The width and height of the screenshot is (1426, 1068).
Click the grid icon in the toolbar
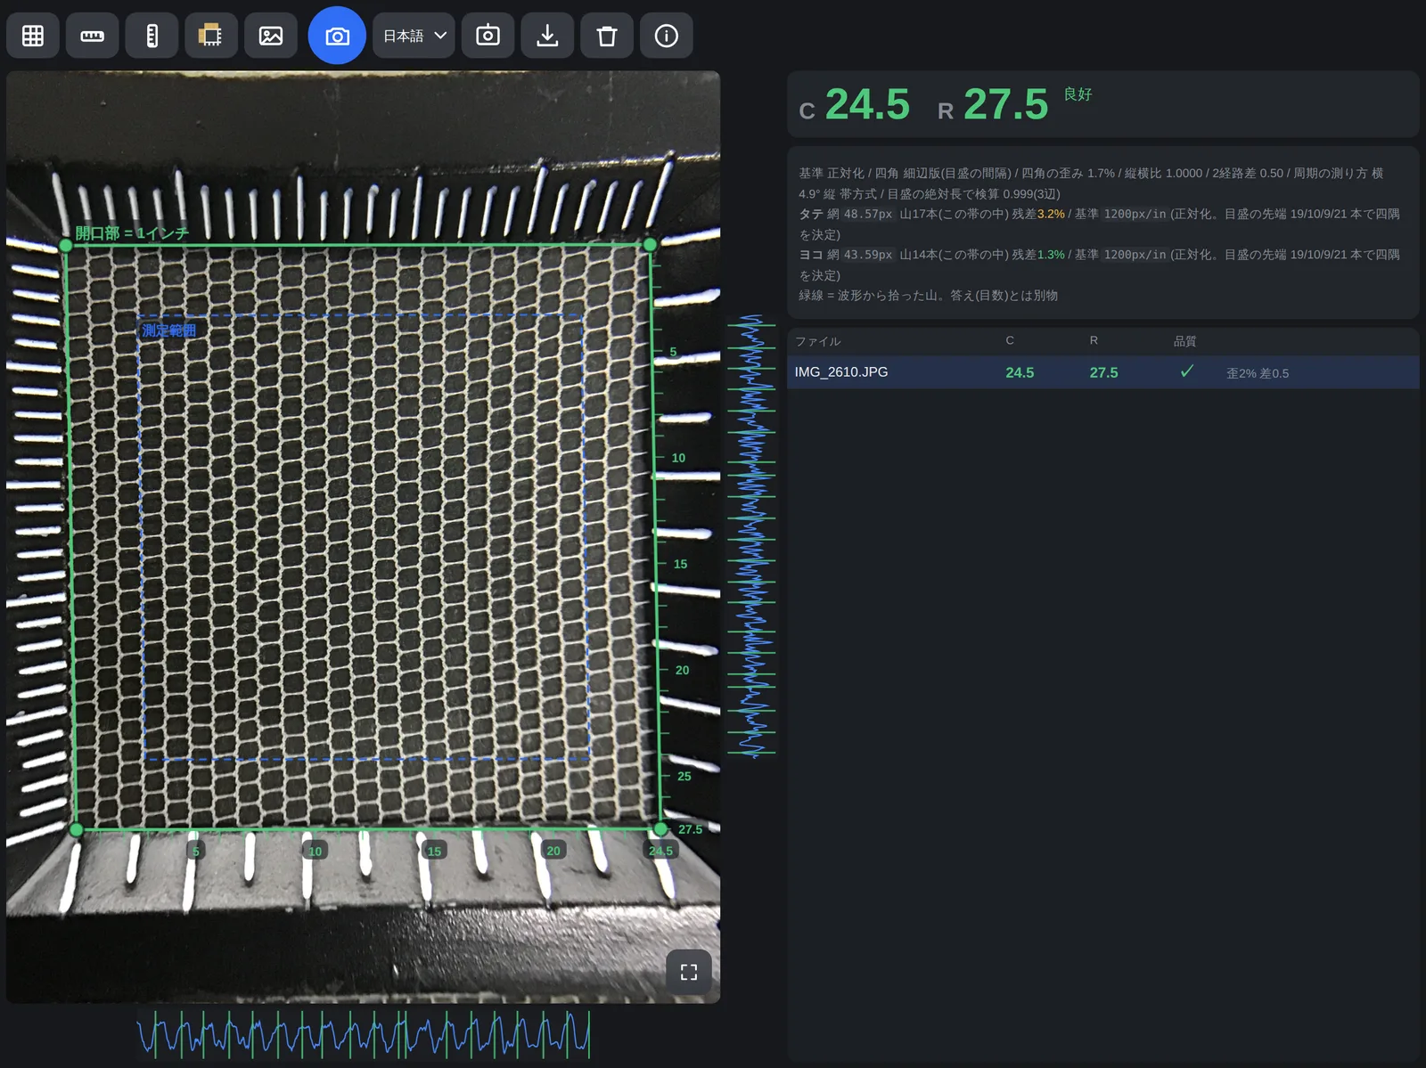[33, 36]
